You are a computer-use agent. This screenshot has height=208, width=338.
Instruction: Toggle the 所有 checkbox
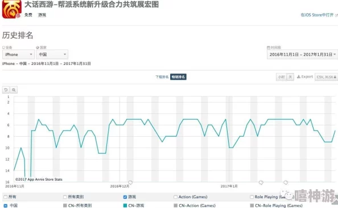point(5,197)
